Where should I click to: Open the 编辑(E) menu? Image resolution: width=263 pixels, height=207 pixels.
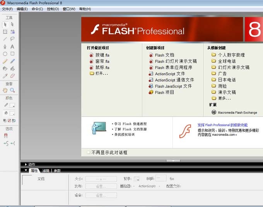22,9
